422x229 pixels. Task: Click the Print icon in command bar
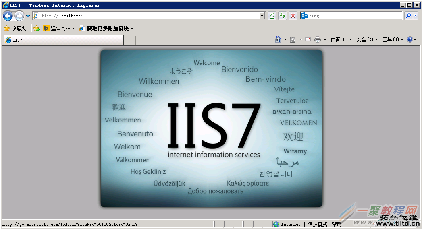click(x=318, y=39)
